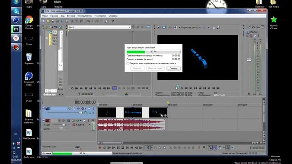Open Google Chrome from the desktop
The height and width of the screenshot is (164, 292).
pos(29,22)
